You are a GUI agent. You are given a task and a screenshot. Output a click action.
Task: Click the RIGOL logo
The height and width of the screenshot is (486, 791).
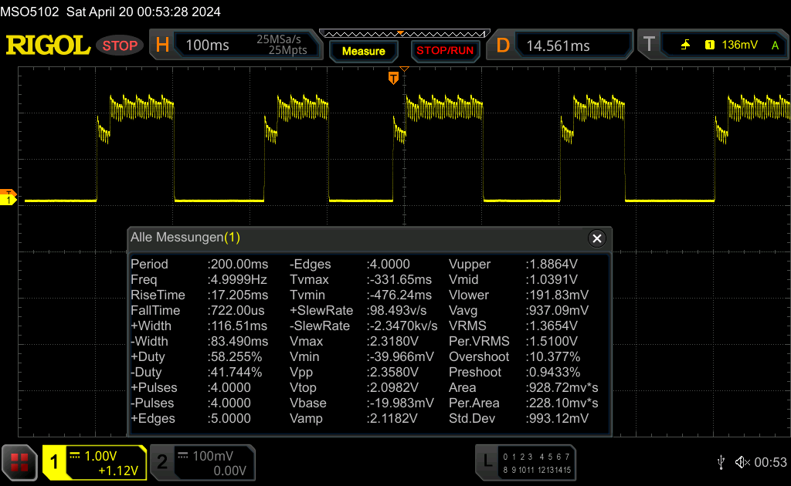[x=48, y=46]
